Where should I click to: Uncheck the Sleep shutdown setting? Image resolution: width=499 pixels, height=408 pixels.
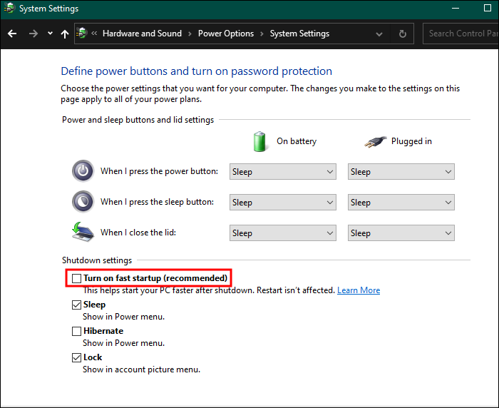(x=77, y=305)
